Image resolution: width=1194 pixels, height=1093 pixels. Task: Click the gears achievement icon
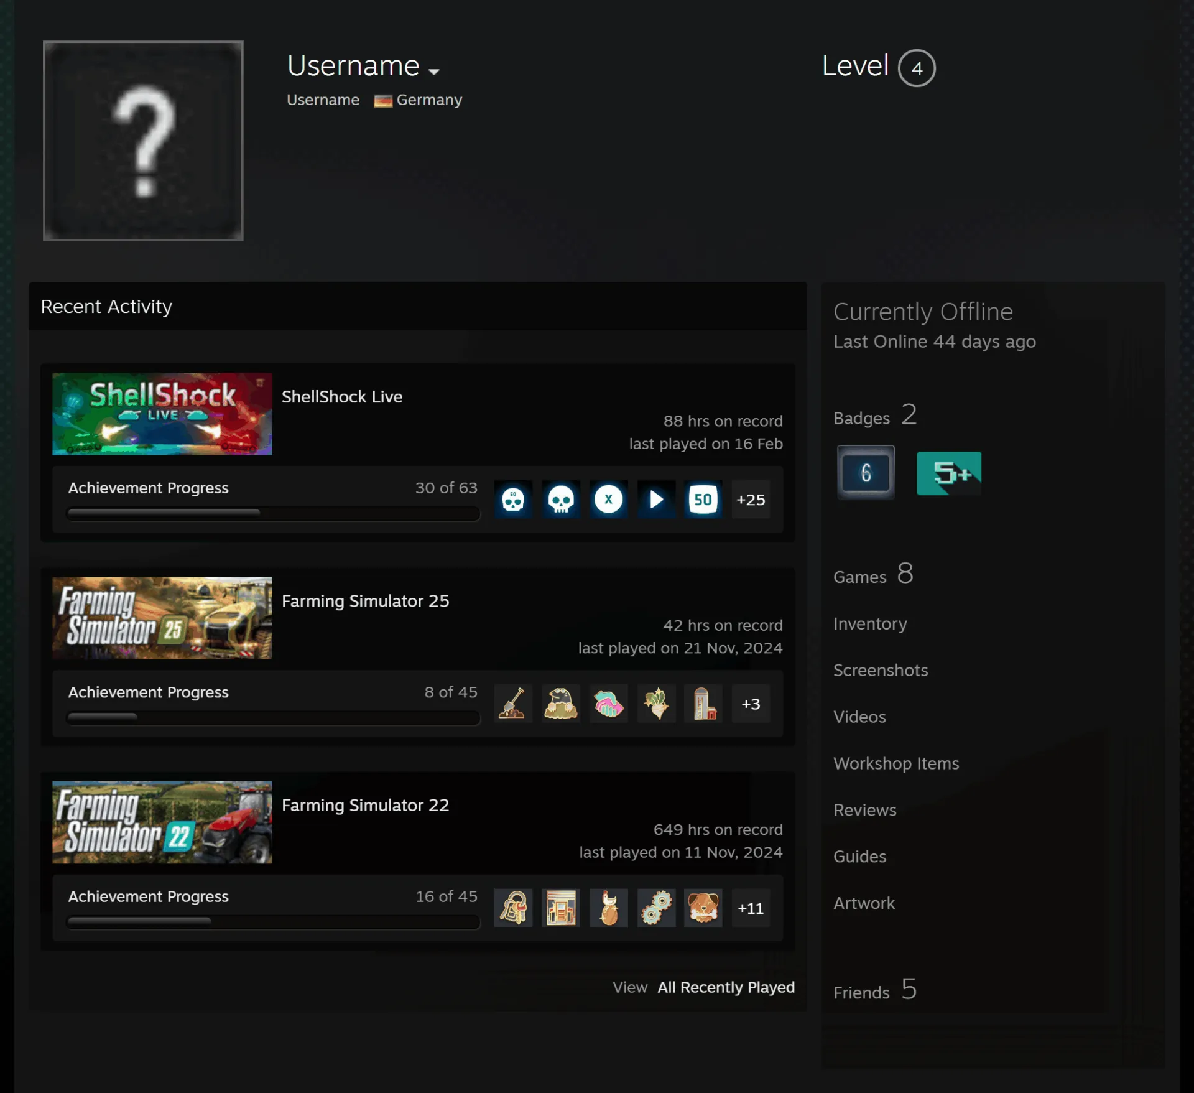click(656, 908)
